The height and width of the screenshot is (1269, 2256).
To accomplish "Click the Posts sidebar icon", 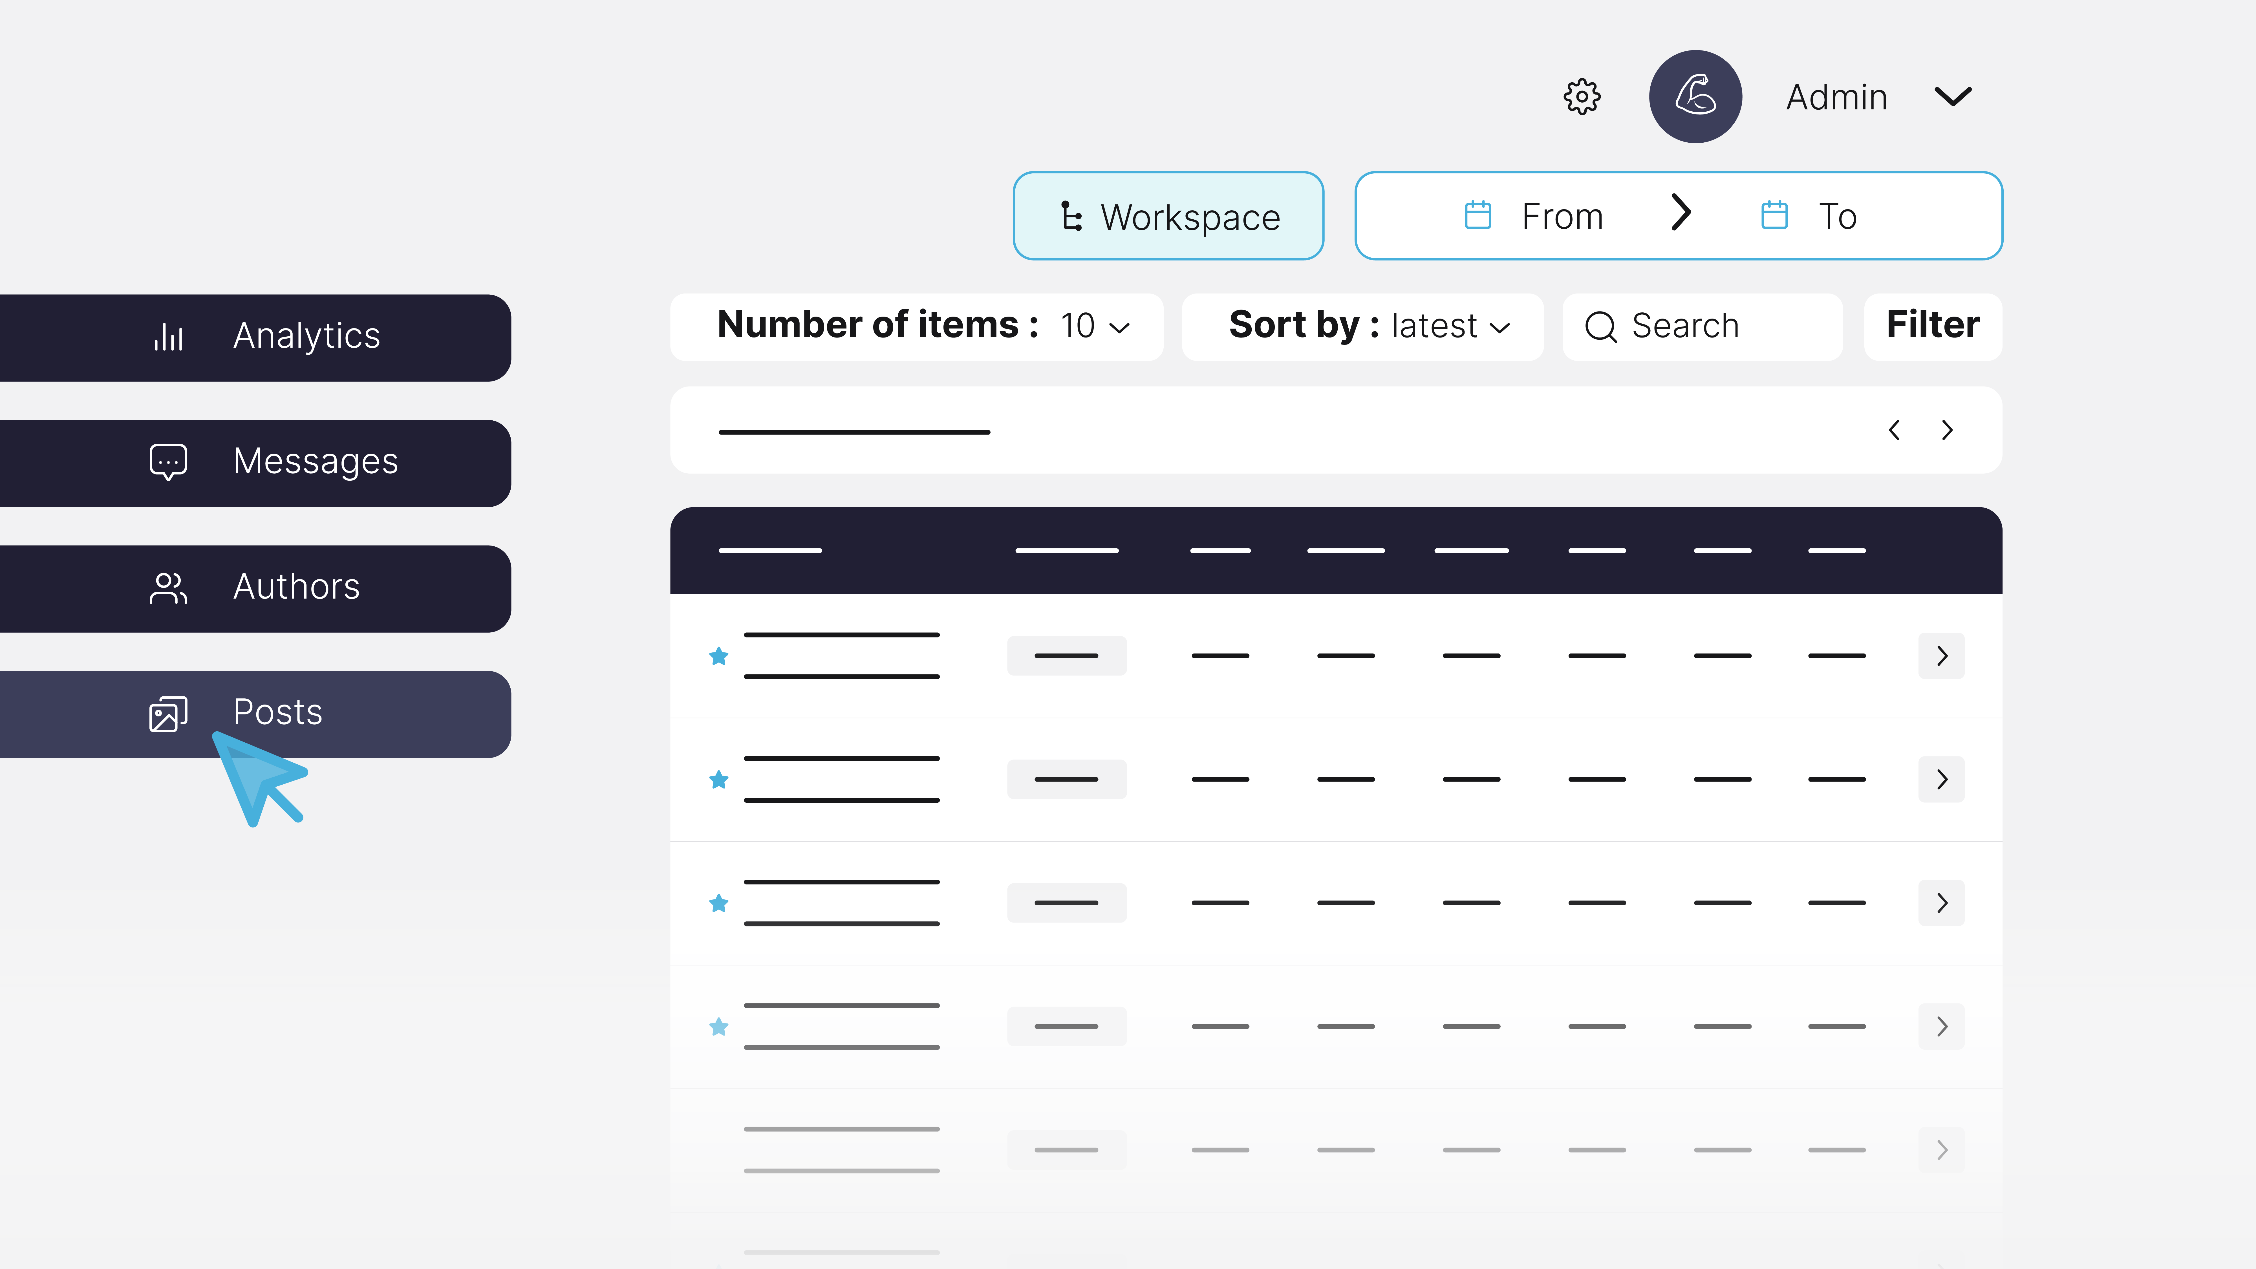I will pos(167,713).
